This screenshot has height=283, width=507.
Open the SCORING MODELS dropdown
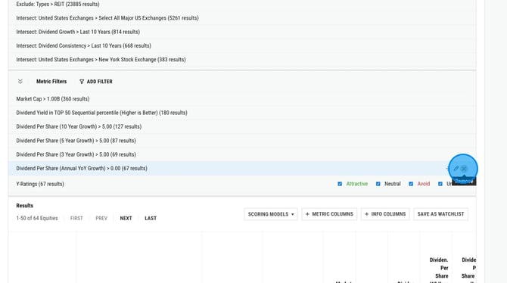point(271,214)
